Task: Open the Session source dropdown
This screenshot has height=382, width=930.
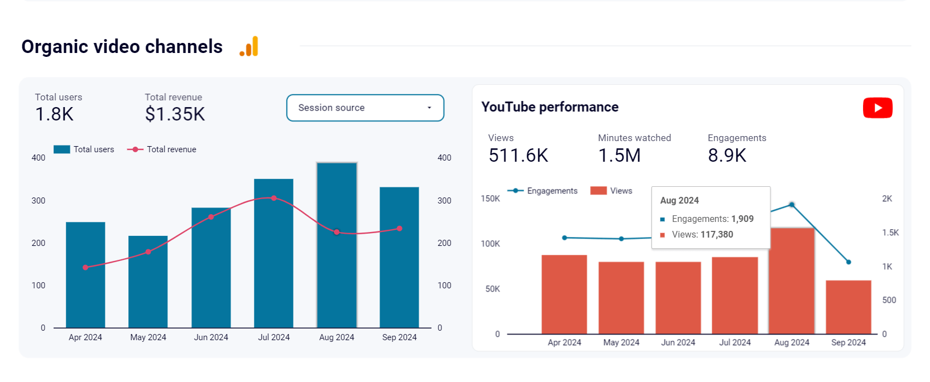Action: coord(365,108)
